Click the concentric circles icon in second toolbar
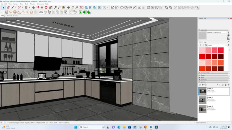232x130 pixels. point(15,12)
